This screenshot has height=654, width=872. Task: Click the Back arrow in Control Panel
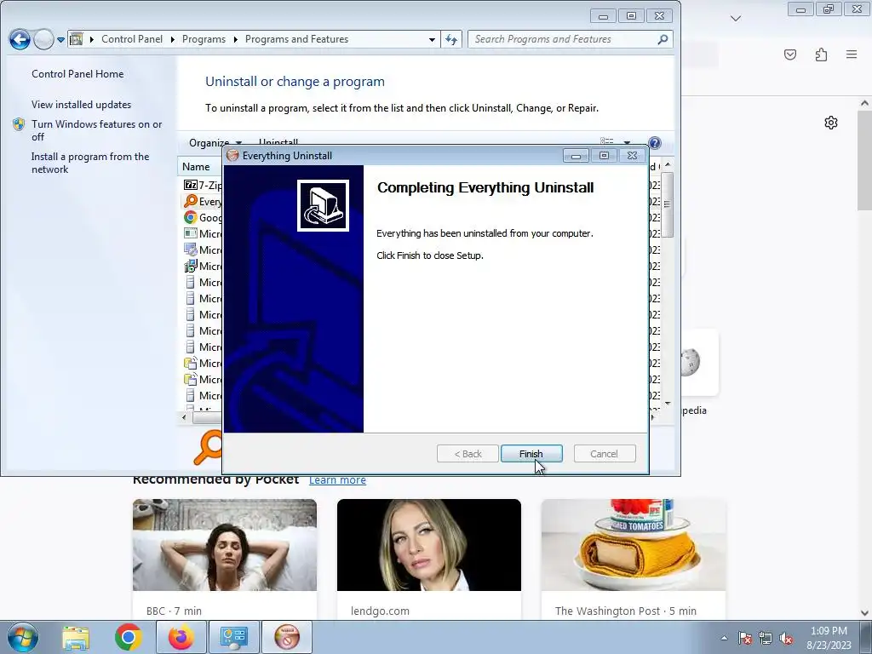(x=20, y=39)
